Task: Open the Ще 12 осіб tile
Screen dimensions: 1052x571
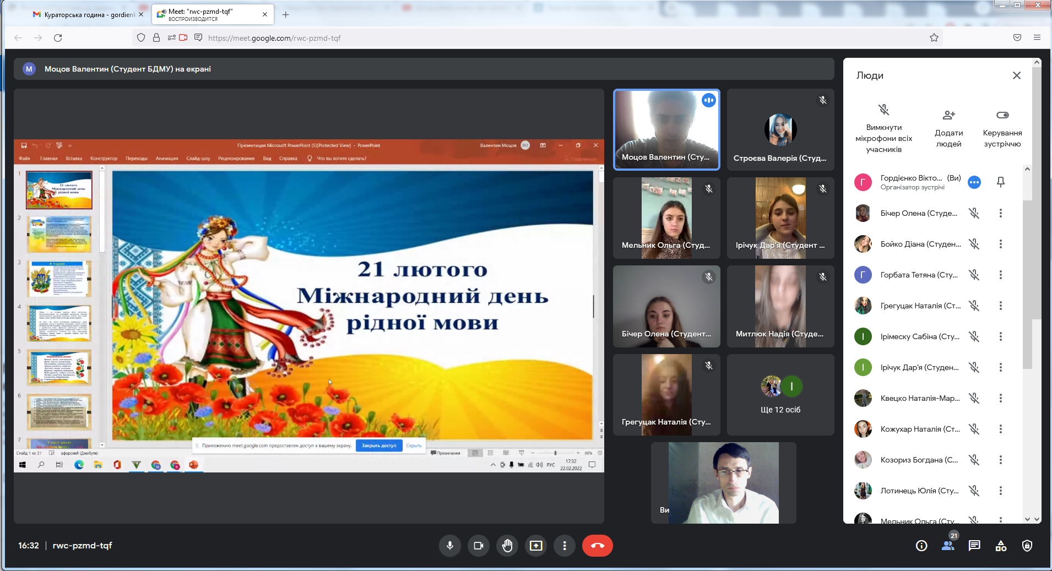Action: point(780,395)
